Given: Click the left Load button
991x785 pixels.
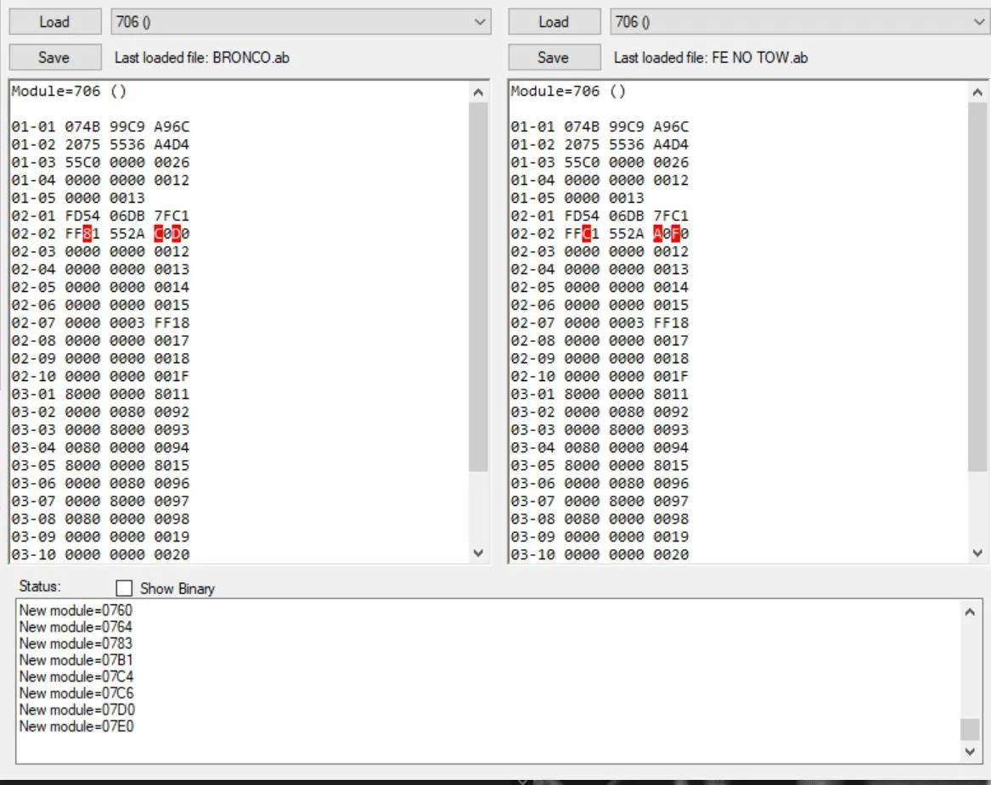Looking at the screenshot, I should (x=55, y=22).
